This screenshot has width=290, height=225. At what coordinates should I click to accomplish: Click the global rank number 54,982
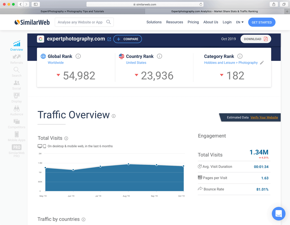[x=79, y=76]
